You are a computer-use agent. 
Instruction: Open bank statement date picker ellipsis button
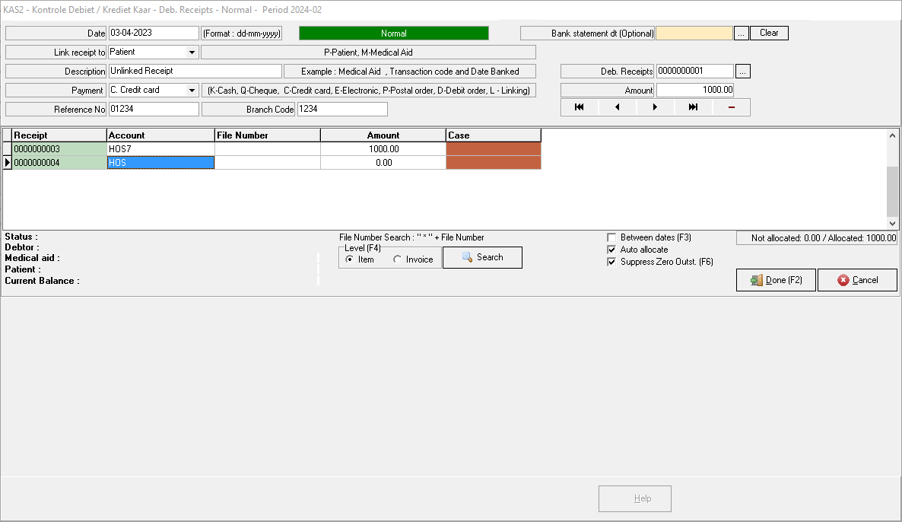(742, 33)
